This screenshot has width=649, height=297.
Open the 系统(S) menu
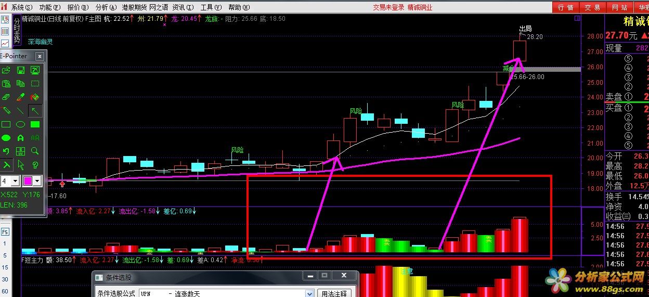pyautogui.click(x=21, y=7)
